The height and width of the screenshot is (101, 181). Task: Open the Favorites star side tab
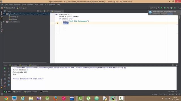pyautogui.click(x=1, y=84)
